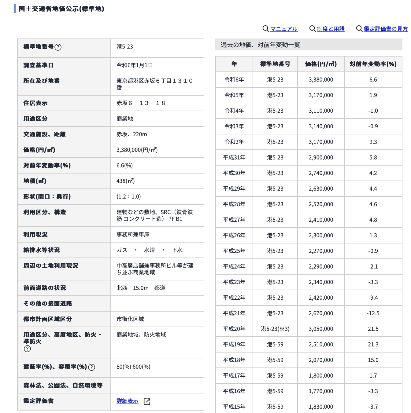Click the external-link icon beside 詳細表示
The image size is (411, 413).
tap(147, 401)
